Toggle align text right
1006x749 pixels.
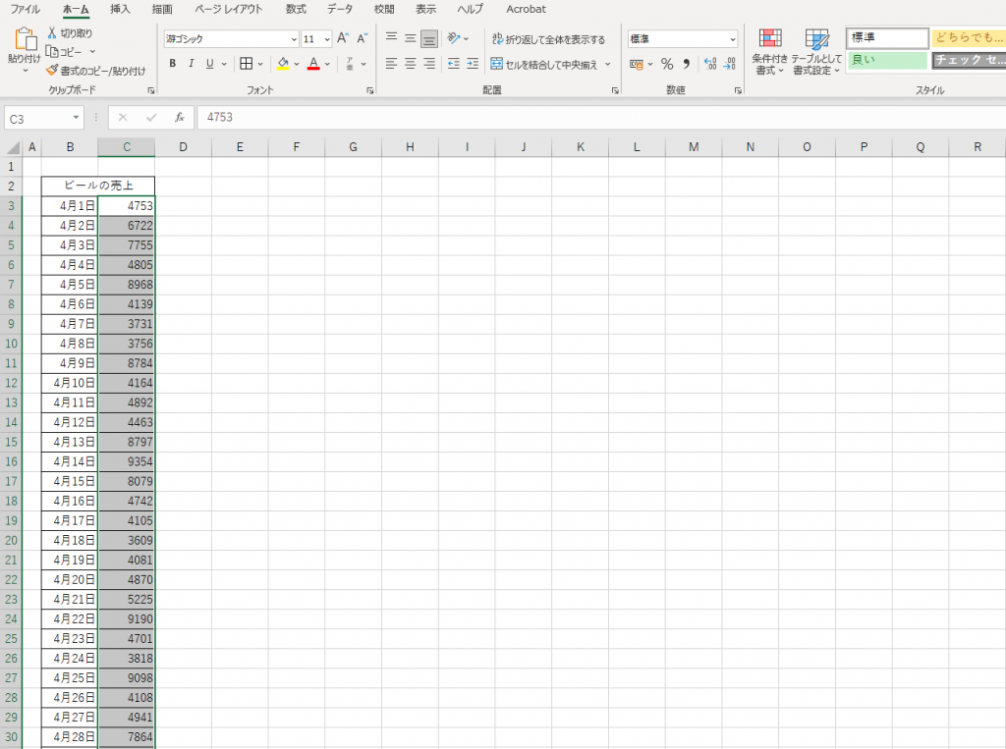(x=429, y=64)
